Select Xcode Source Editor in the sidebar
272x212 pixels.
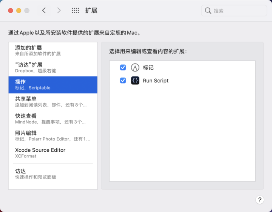pyautogui.click(x=53, y=153)
